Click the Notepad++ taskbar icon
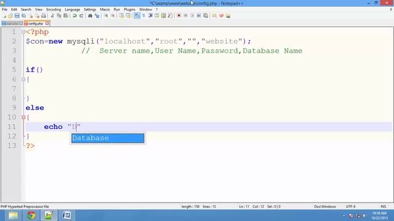Screen dimensions: 394x221 pos(49,215)
